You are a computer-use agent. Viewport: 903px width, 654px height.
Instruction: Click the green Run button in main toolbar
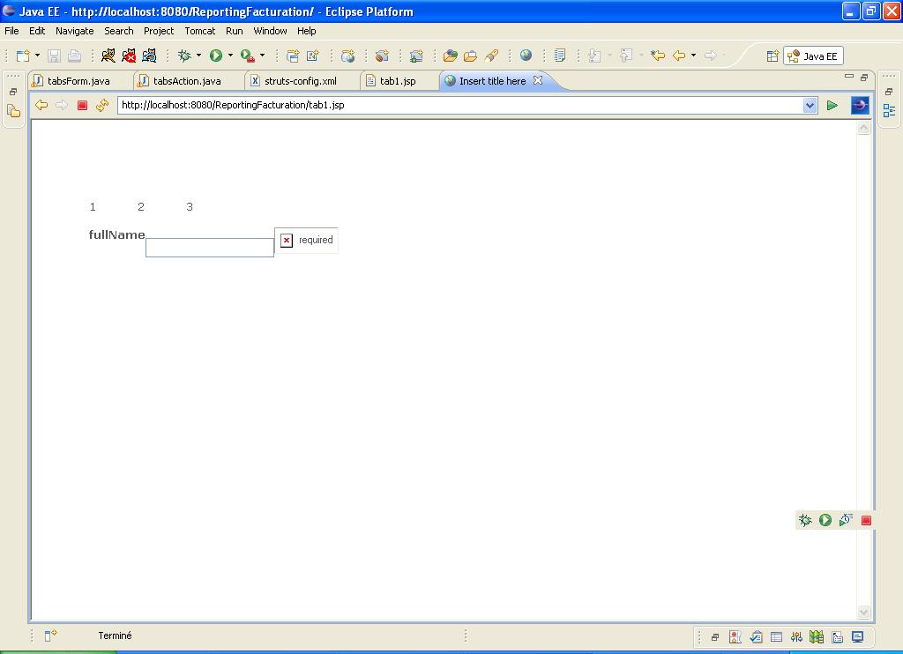pyautogui.click(x=216, y=56)
